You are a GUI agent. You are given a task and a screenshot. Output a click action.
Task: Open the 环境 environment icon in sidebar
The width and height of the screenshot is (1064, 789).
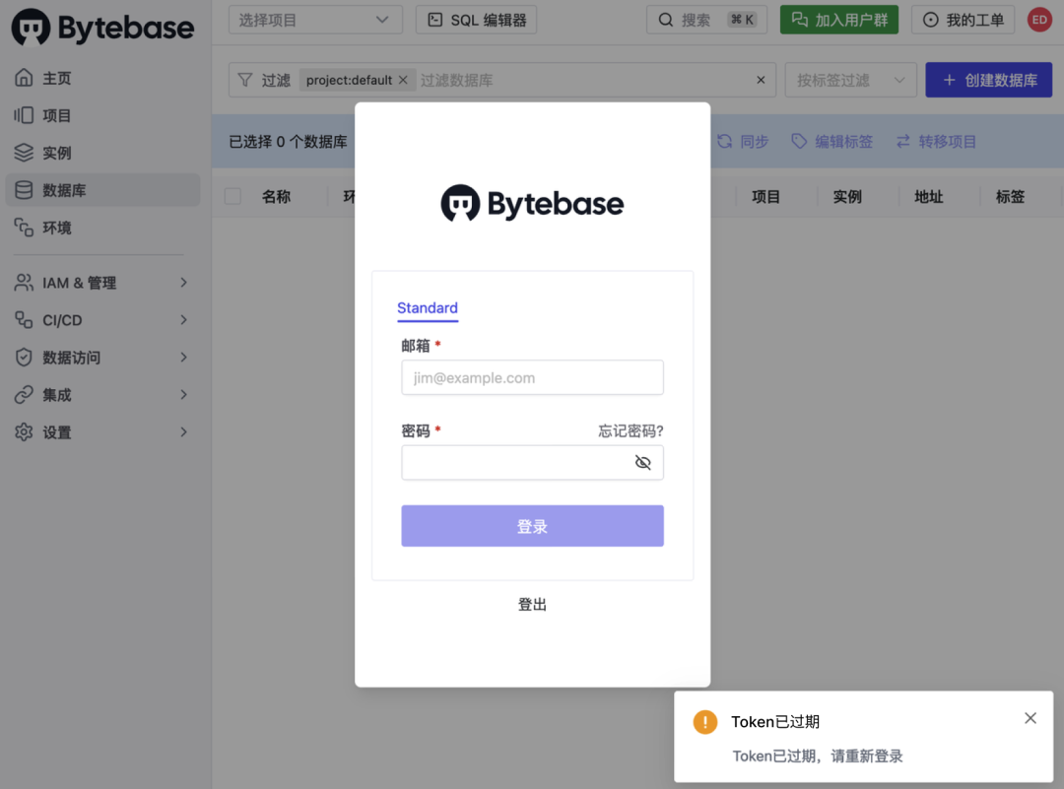24,228
